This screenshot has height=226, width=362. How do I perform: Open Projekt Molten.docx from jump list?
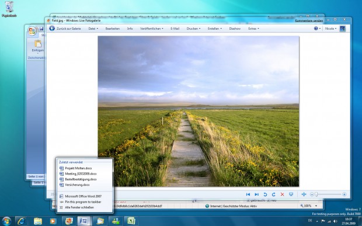85,168
